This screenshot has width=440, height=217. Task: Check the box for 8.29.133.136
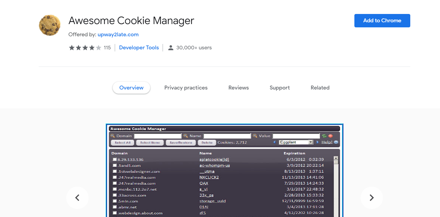(115, 160)
